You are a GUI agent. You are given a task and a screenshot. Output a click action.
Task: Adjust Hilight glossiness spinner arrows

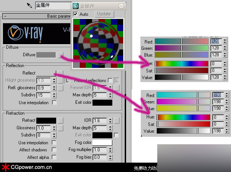pos(54,81)
